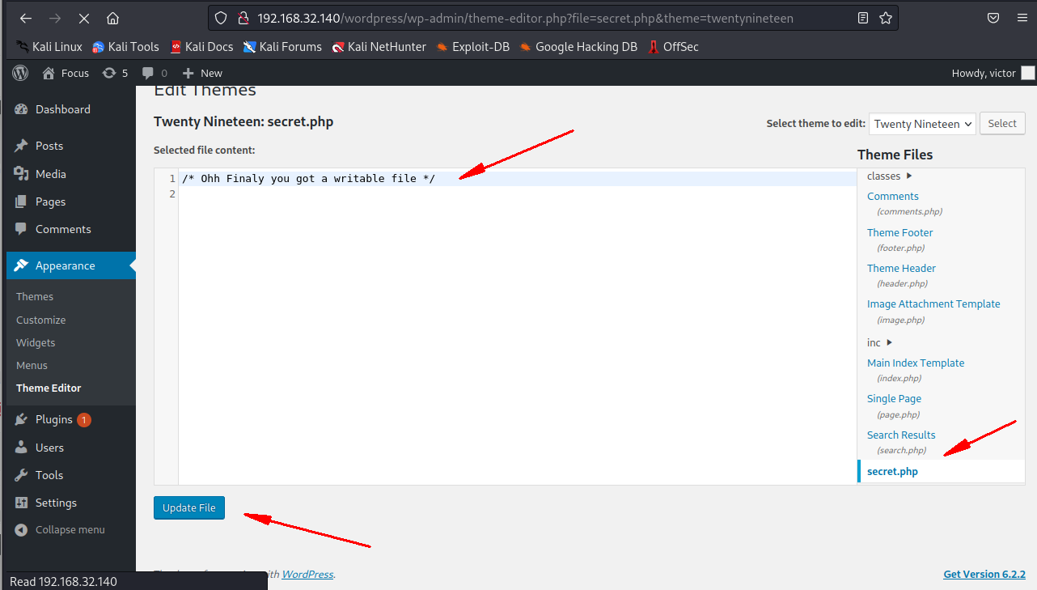The width and height of the screenshot is (1037, 590).
Task: Open the Themes submenu item
Action: [35, 297]
